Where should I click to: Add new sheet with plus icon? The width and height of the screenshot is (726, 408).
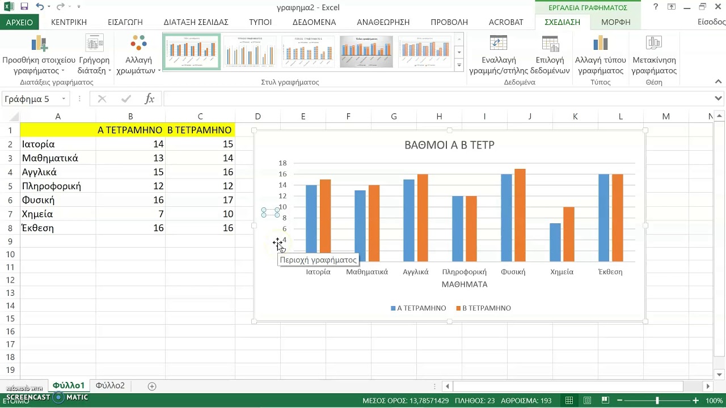(x=151, y=386)
